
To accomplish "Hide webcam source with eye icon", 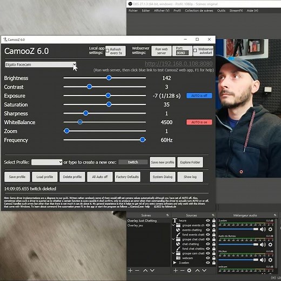I will 208,258.
